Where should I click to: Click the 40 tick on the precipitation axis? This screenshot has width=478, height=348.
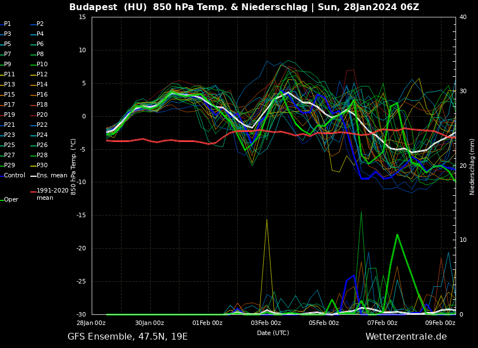click(463, 17)
